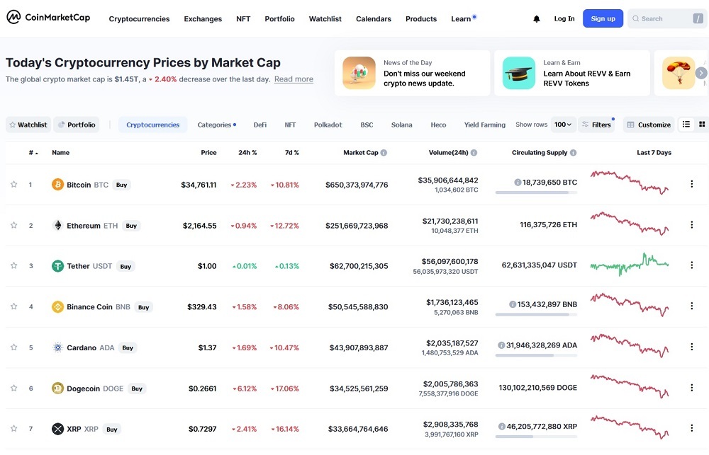Click the notification bell icon

point(537,19)
